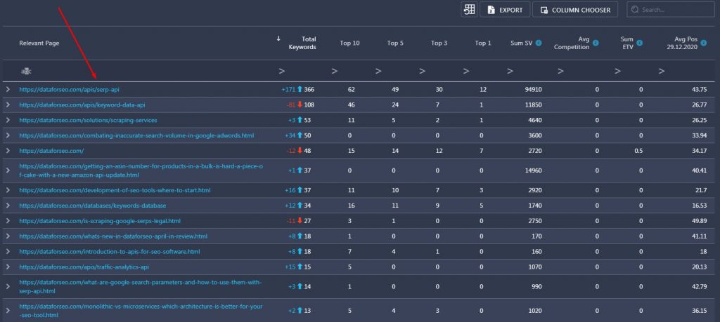Open the combating-inaccurate-search-volume link
Screen dimensions: 720x322
point(136,135)
